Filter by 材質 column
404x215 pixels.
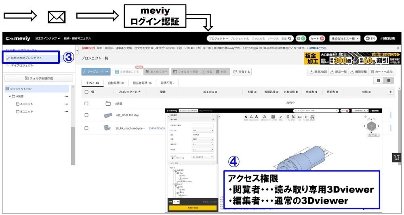[x=252, y=92]
